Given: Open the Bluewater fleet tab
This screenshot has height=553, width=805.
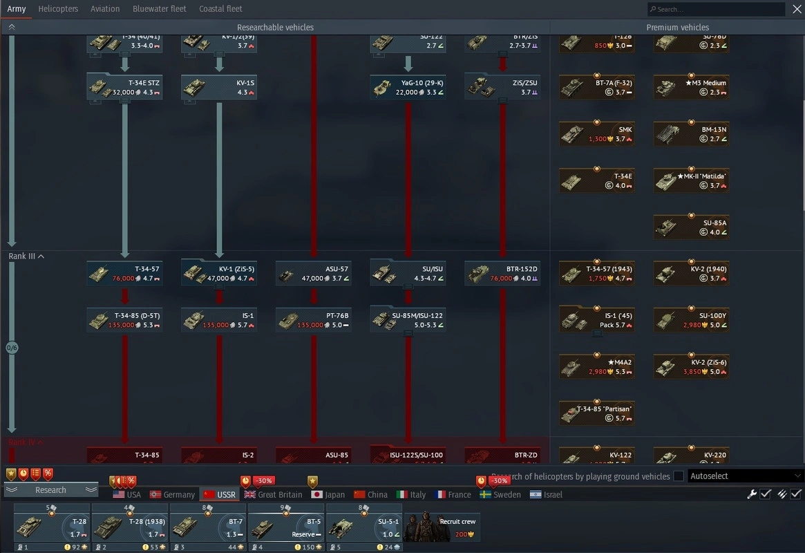Looking at the screenshot, I should pyautogui.click(x=159, y=9).
